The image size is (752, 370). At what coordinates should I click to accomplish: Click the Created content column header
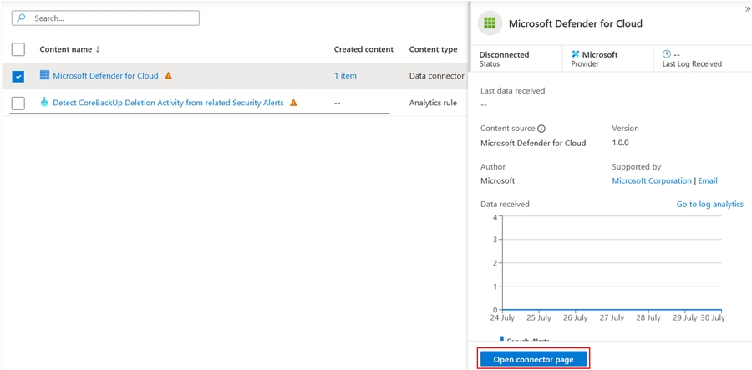(363, 49)
